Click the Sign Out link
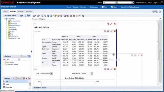 pyautogui.click(x=157, y=3)
